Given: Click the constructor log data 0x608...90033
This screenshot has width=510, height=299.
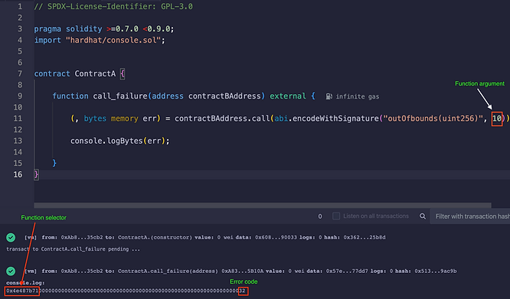Looking at the screenshot, I should pyautogui.click(x=276, y=238).
